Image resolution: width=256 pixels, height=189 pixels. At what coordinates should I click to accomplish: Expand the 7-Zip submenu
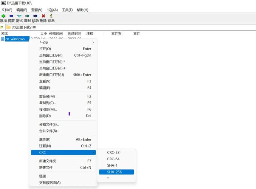coord(64,42)
